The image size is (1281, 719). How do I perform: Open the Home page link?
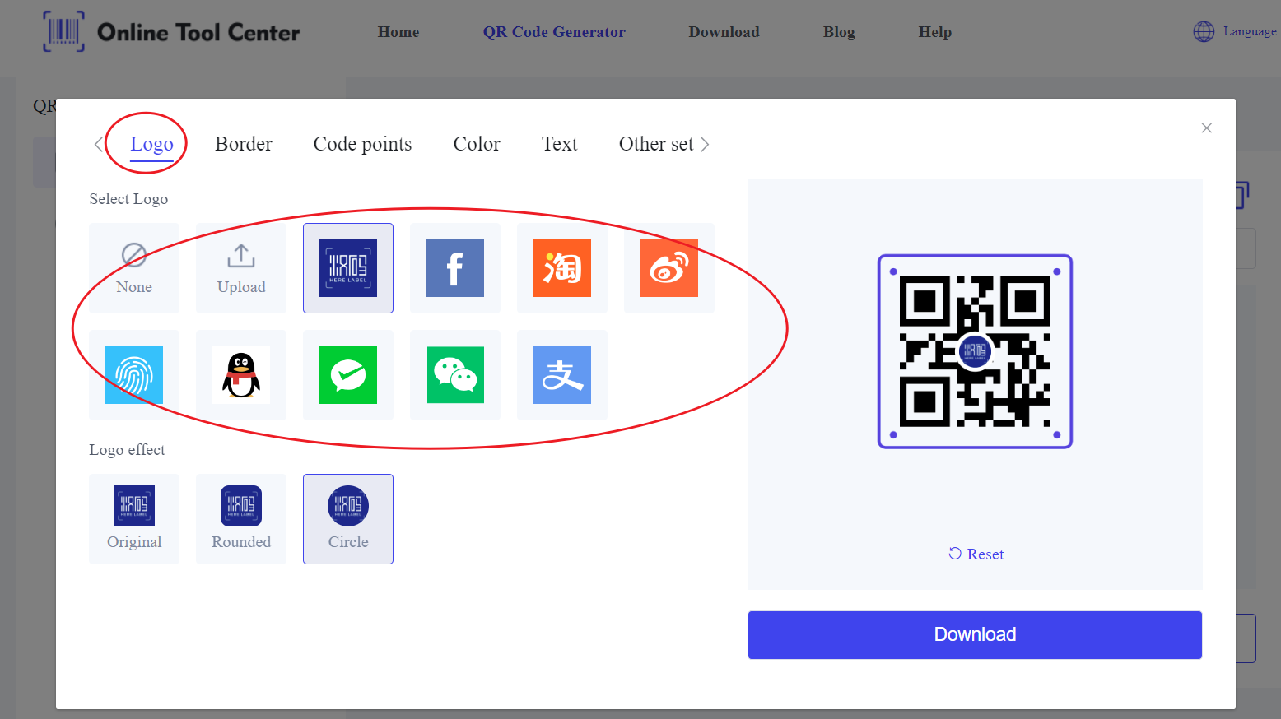[x=398, y=32]
